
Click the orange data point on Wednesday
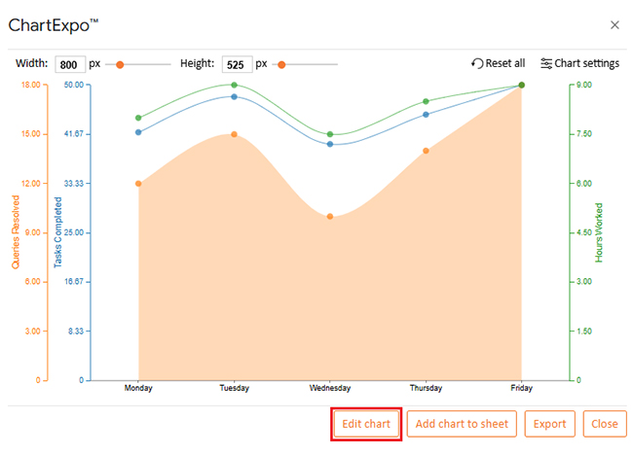(x=330, y=216)
